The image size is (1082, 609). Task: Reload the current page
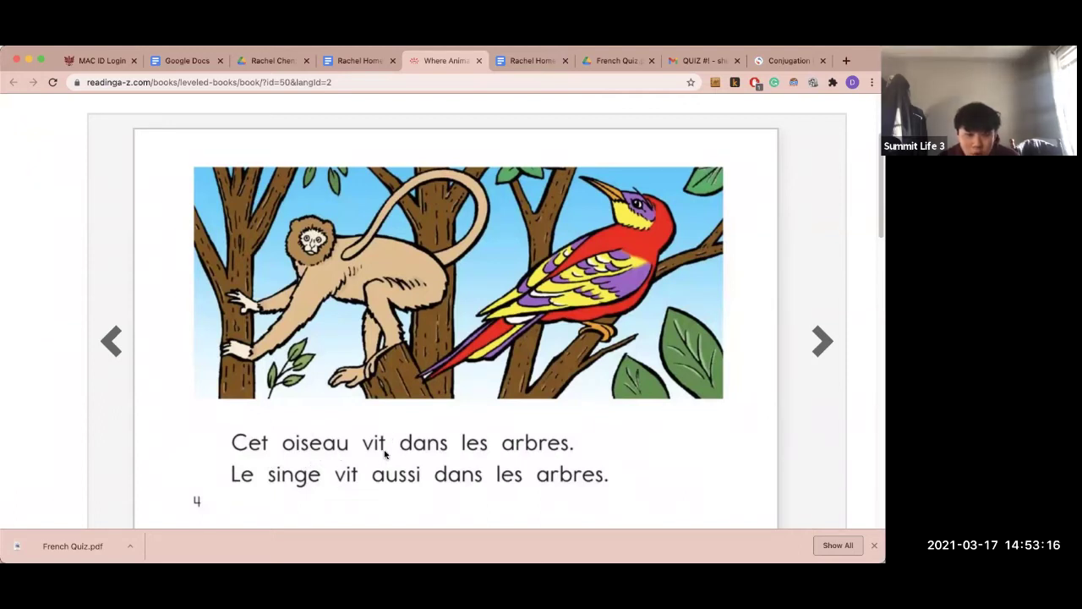(x=52, y=82)
